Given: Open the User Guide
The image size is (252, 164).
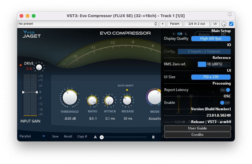Looking at the screenshot, I should [197, 128].
